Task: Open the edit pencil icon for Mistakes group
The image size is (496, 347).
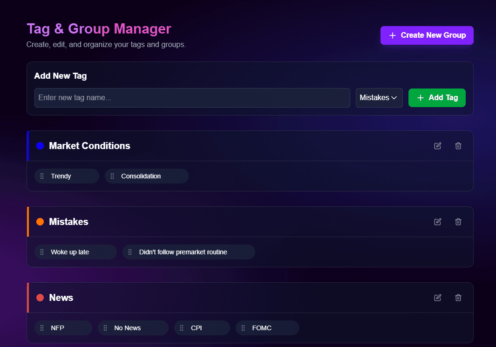Action: click(437, 222)
